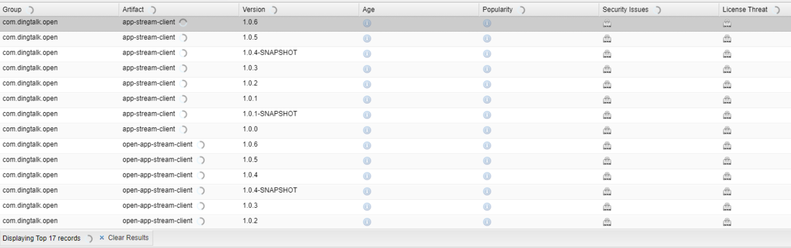This screenshot has height=248, width=791.
Task: Click Popularity info icon for plain app-stream-client 1.0.4-SNAPSHOT
Action: coord(487,54)
